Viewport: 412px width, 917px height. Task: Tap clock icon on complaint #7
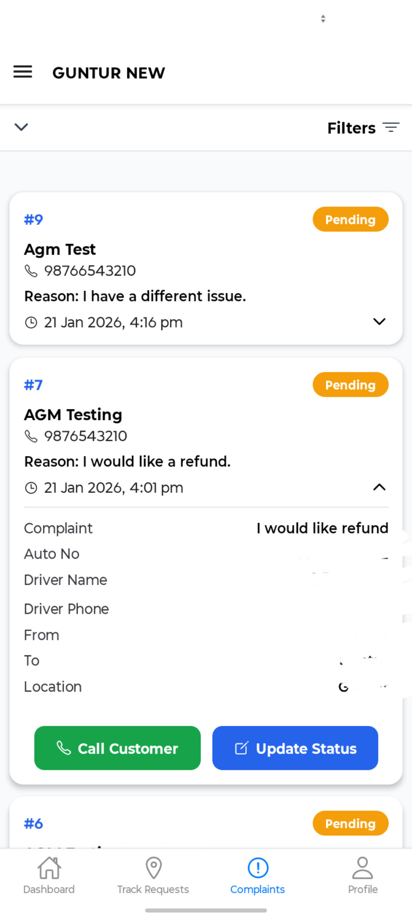pos(31,488)
